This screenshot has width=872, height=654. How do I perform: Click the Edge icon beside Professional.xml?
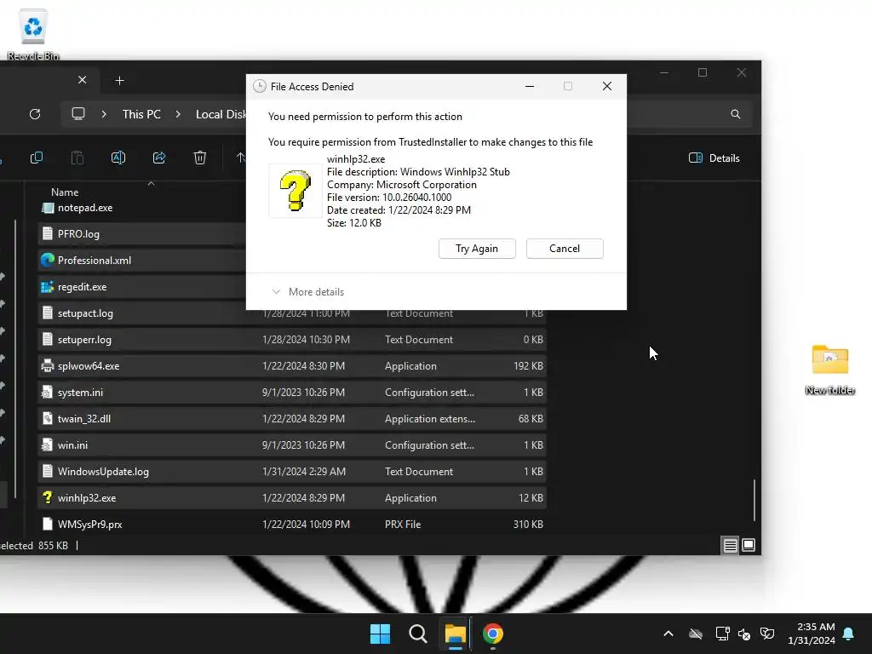coord(48,261)
